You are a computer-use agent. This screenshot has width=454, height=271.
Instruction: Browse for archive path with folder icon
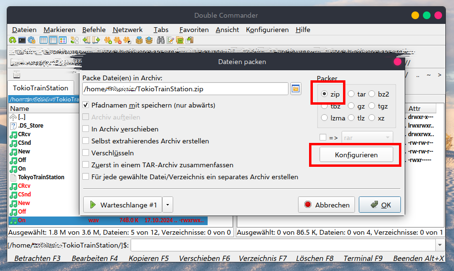coord(295,89)
